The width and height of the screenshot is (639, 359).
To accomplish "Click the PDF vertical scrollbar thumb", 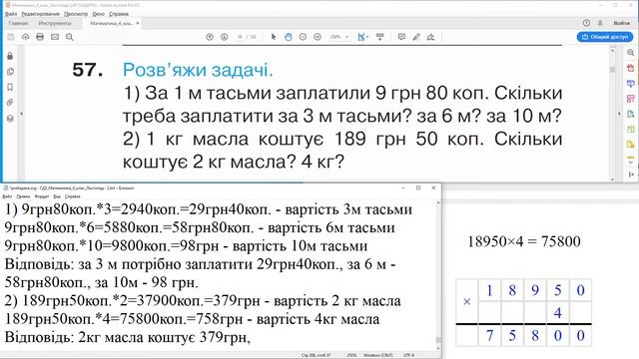I will pyautogui.click(x=612, y=70).
